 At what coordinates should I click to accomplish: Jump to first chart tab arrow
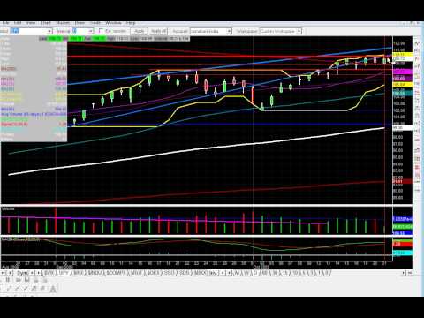pyautogui.click(x=3, y=273)
